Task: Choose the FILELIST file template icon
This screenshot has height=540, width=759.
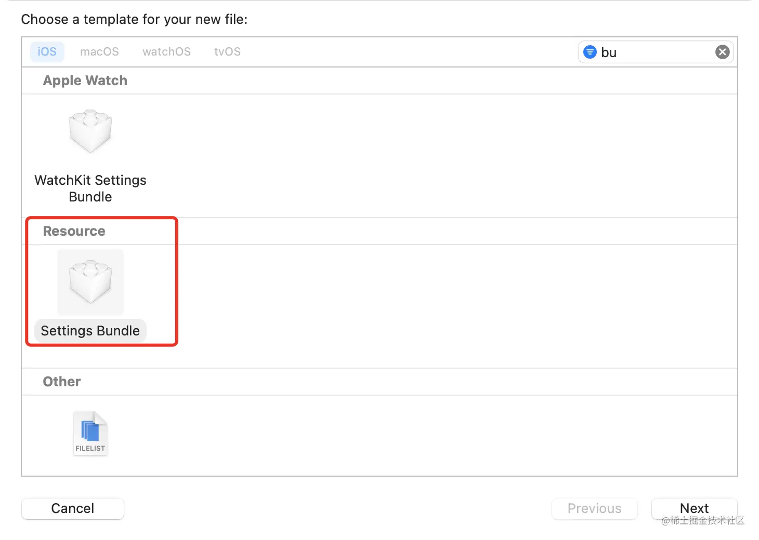Action: pos(90,433)
